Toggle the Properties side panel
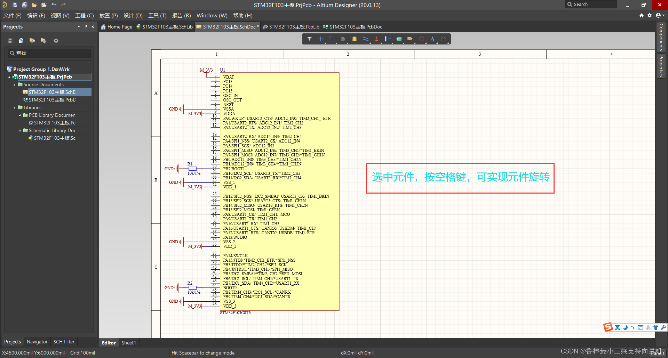668x358 pixels. tap(661, 66)
